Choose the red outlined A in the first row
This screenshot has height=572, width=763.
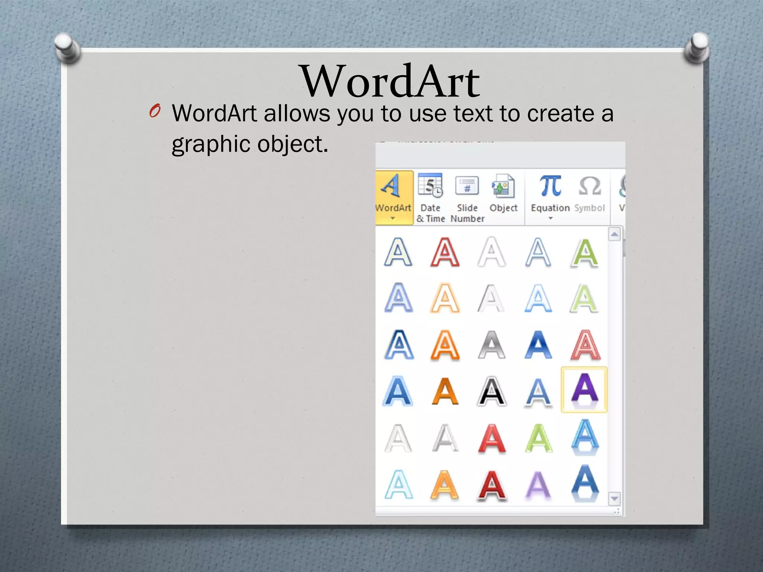445,252
